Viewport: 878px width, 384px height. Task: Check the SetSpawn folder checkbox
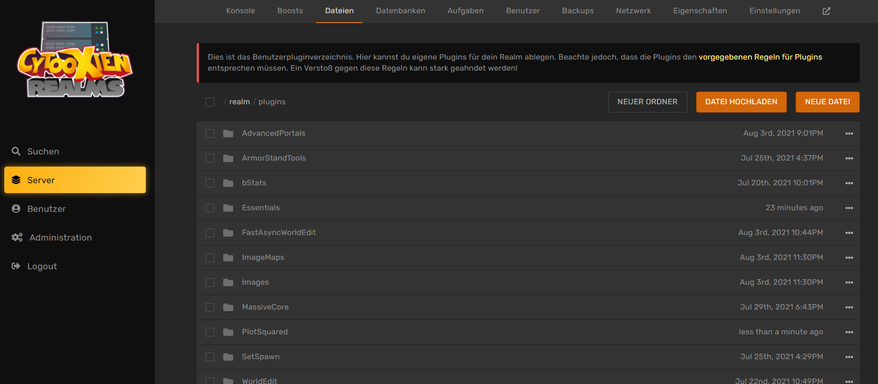point(210,357)
